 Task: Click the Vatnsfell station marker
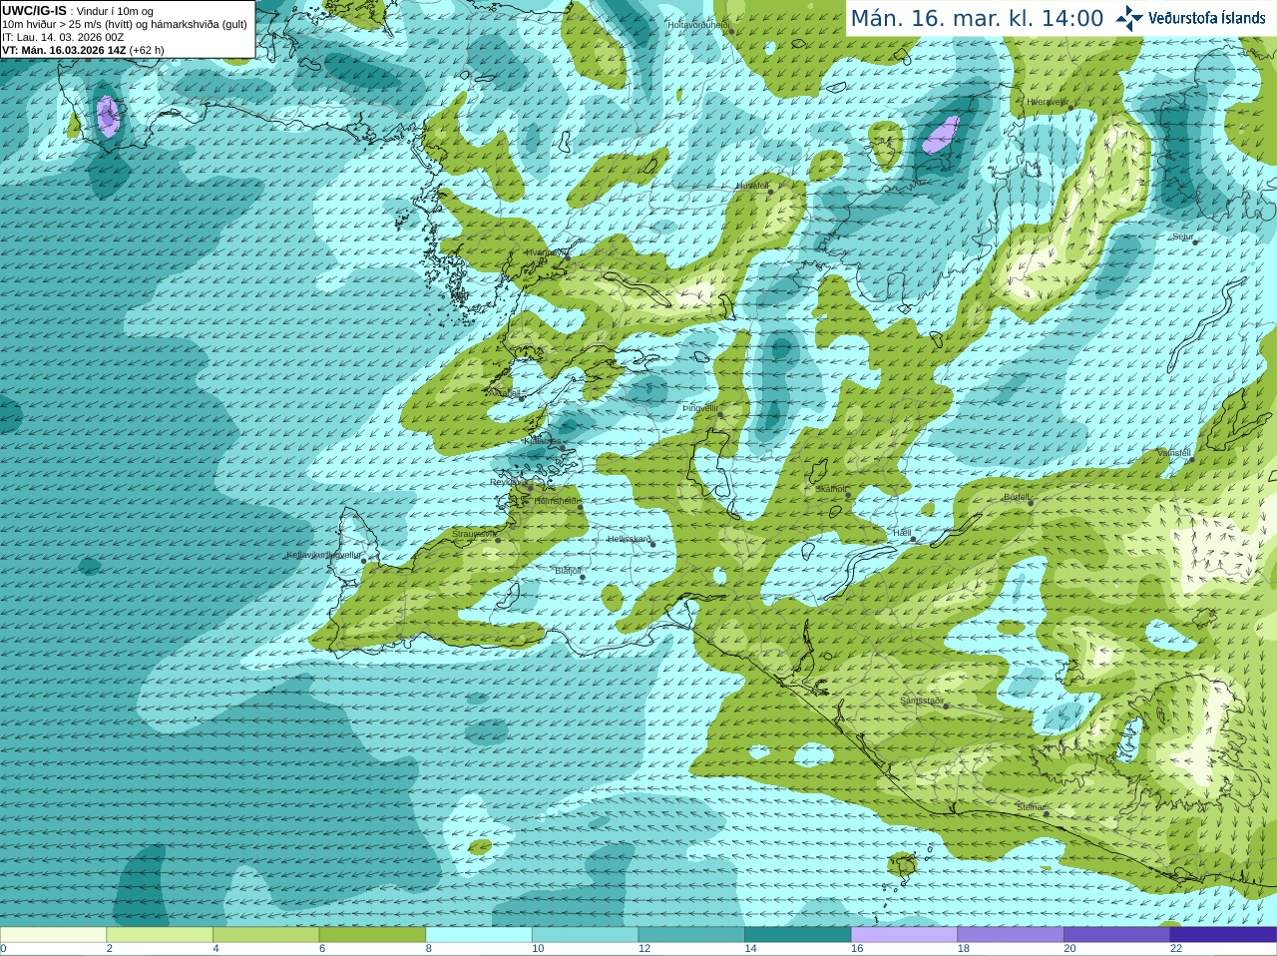tap(1191, 459)
